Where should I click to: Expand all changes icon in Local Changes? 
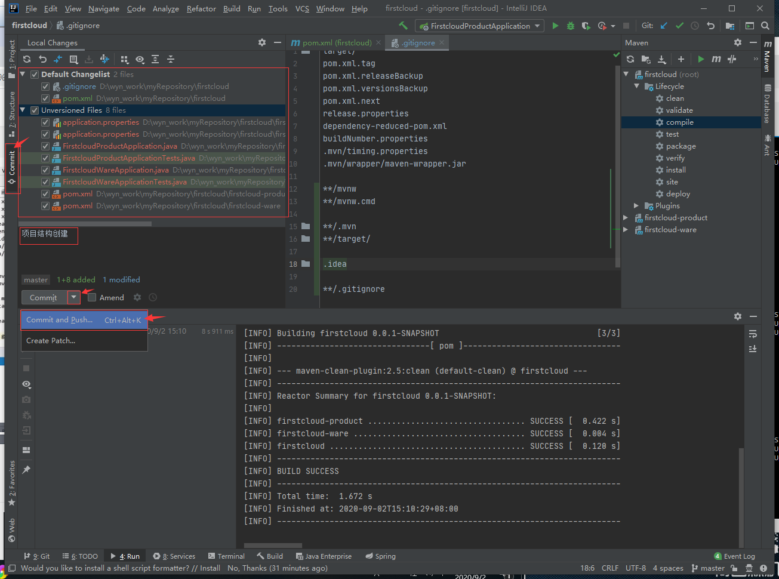(x=155, y=59)
